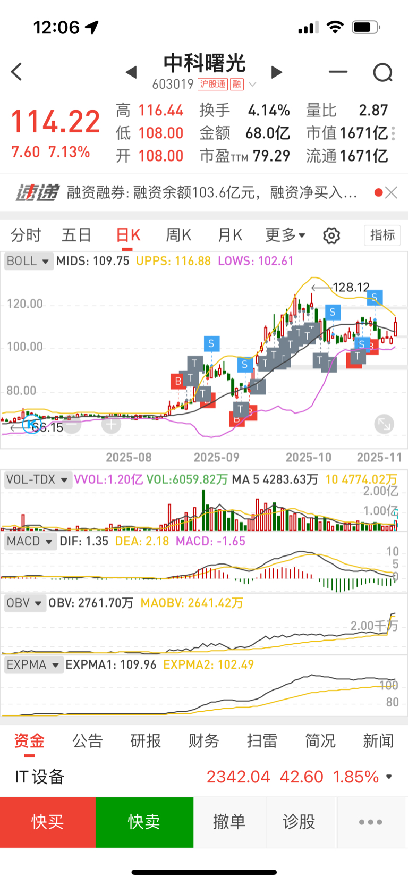
Task: Tap the minus remove-from-watchlist icon
Action: coord(338,71)
